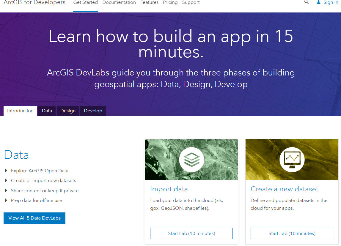Click the text Prep data for offline use

[x=37, y=200]
